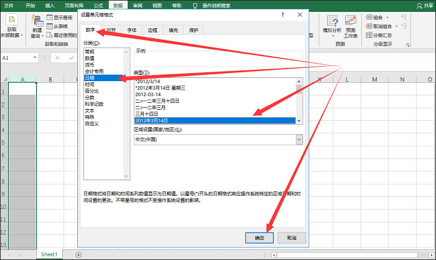
Task: Switch to the 开始 ribbon tab
Action: tap(30, 5)
